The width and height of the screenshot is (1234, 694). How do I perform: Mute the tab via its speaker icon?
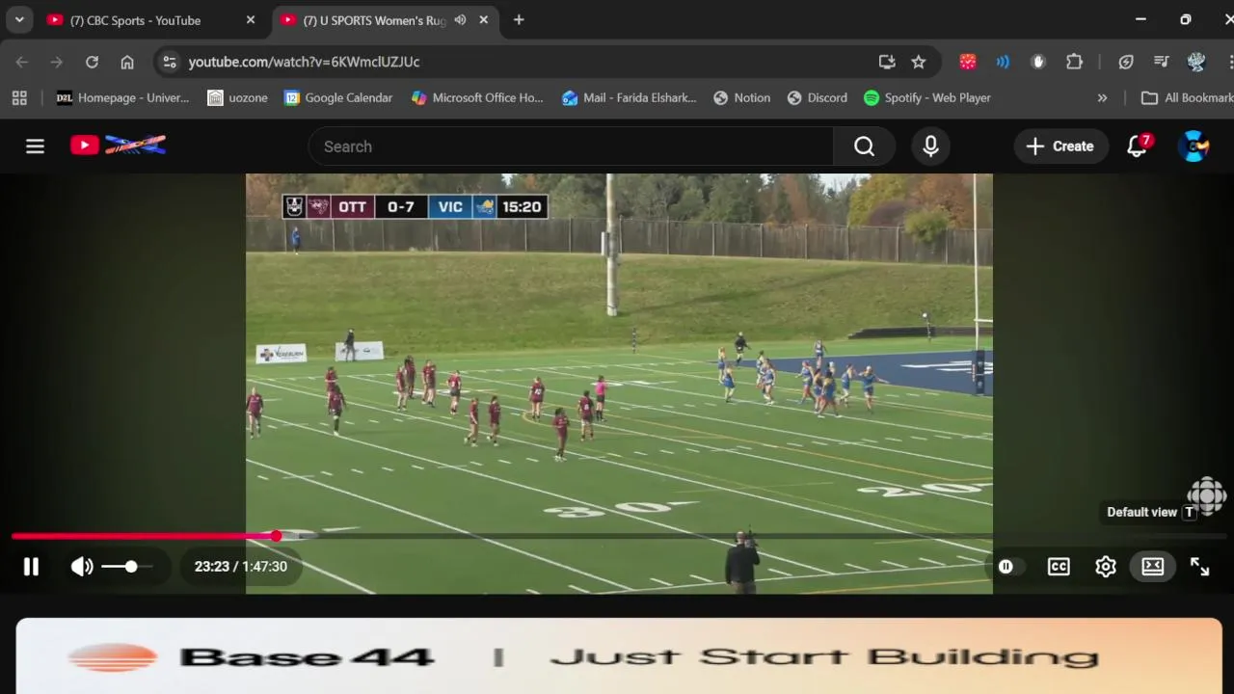tap(460, 20)
